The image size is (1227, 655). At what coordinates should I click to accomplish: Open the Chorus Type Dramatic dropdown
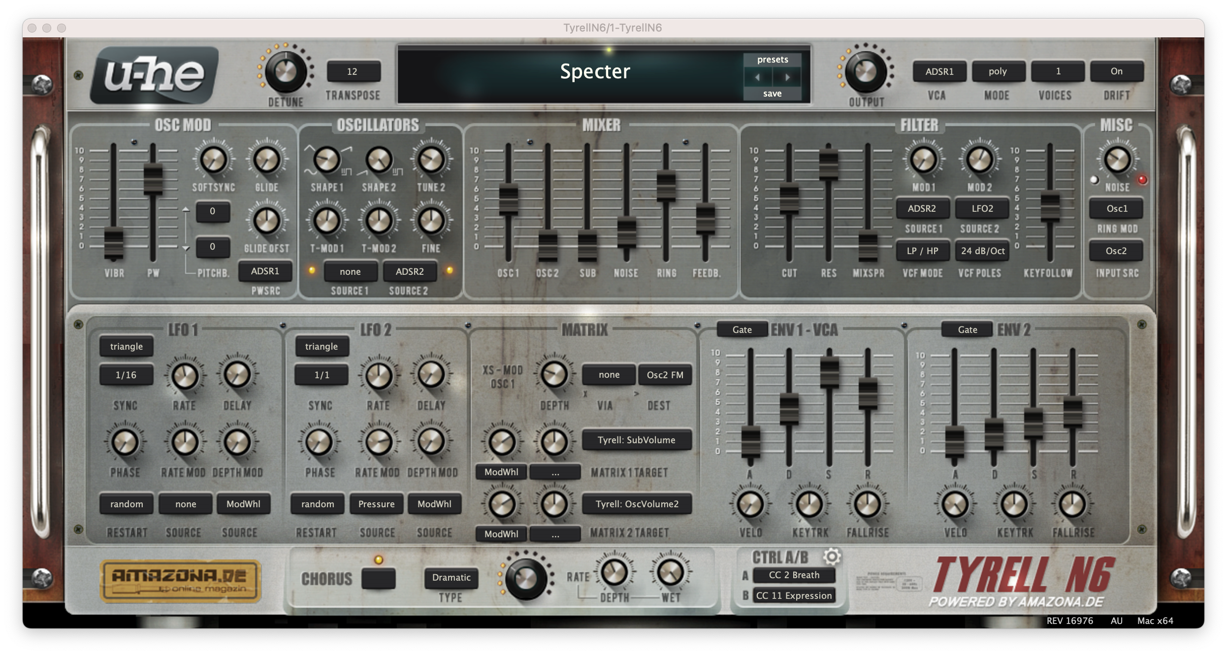451,577
